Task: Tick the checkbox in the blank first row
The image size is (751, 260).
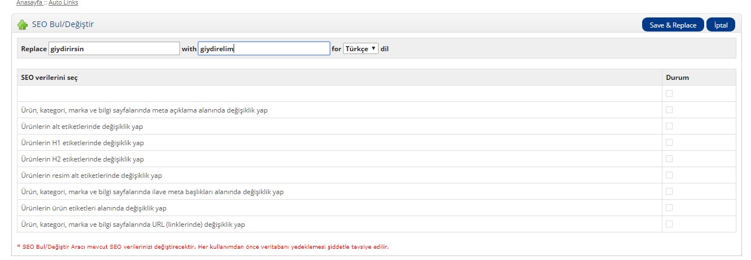Action: [x=669, y=93]
